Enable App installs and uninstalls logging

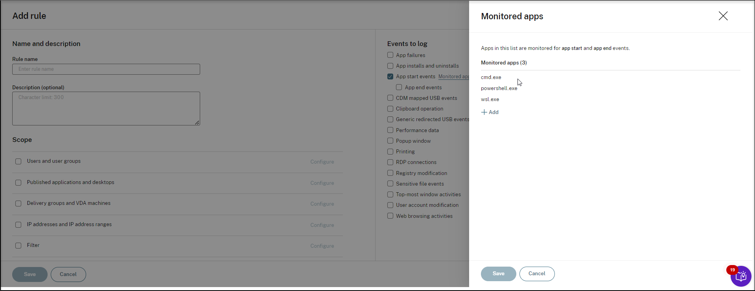(390, 66)
